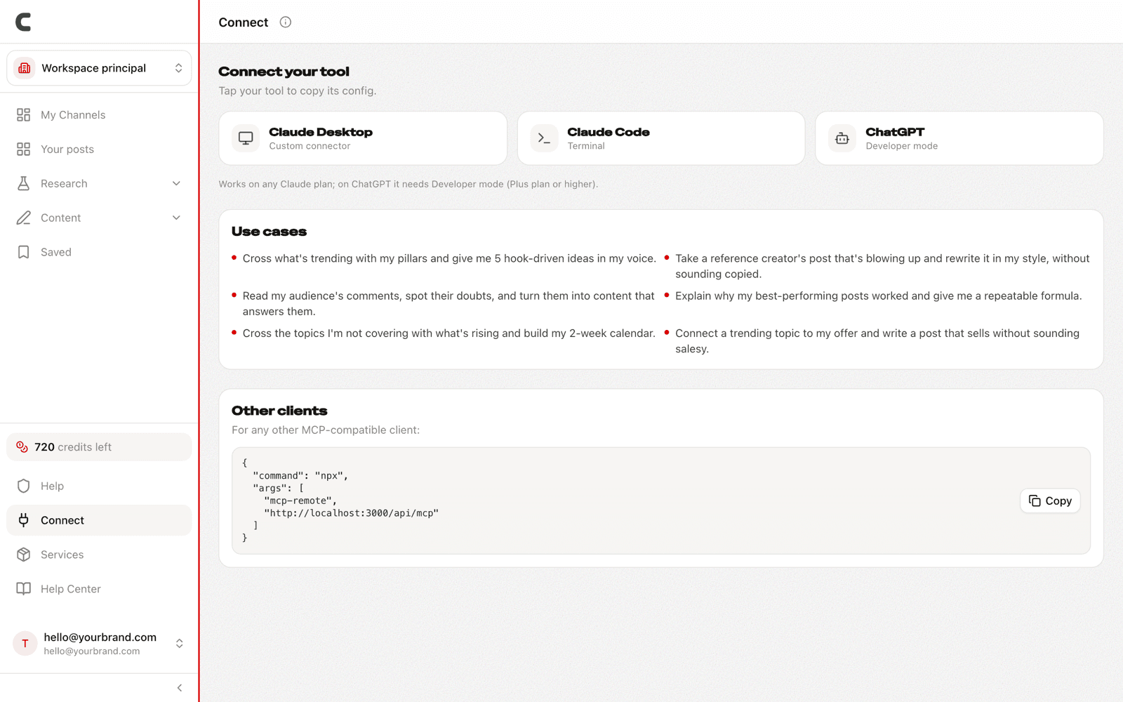The width and height of the screenshot is (1123, 702).
Task: Click the trending topic offer use case
Action: 877,341
